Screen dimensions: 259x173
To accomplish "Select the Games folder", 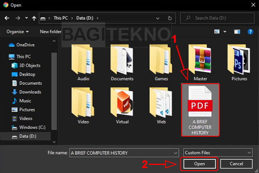I will (x=161, y=63).
